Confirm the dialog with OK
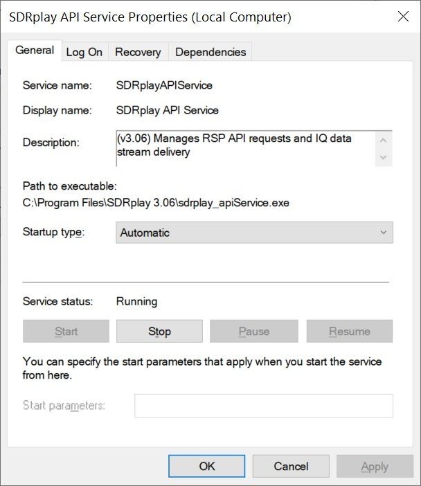The image size is (421, 486). coord(207,466)
